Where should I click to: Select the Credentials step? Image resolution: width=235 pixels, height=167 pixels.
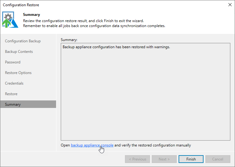click(x=14, y=83)
